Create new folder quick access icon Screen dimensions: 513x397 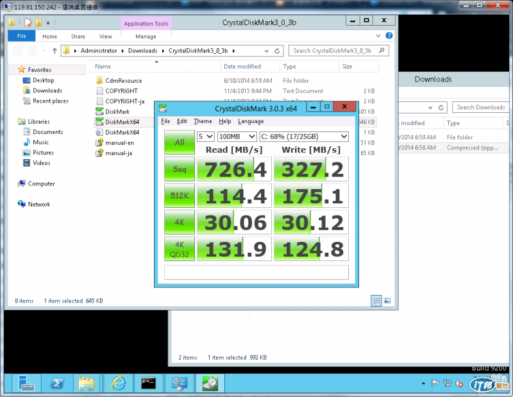38,22
